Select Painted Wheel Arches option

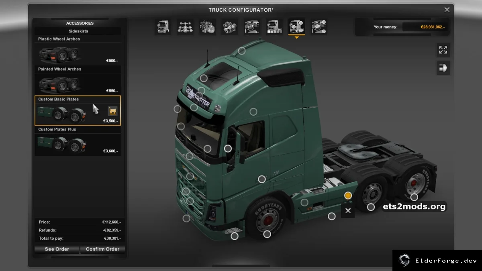tap(78, 80)
